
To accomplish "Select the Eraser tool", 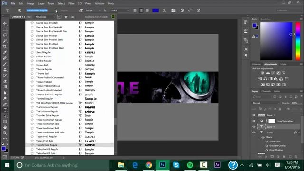I will click(5, 81).
